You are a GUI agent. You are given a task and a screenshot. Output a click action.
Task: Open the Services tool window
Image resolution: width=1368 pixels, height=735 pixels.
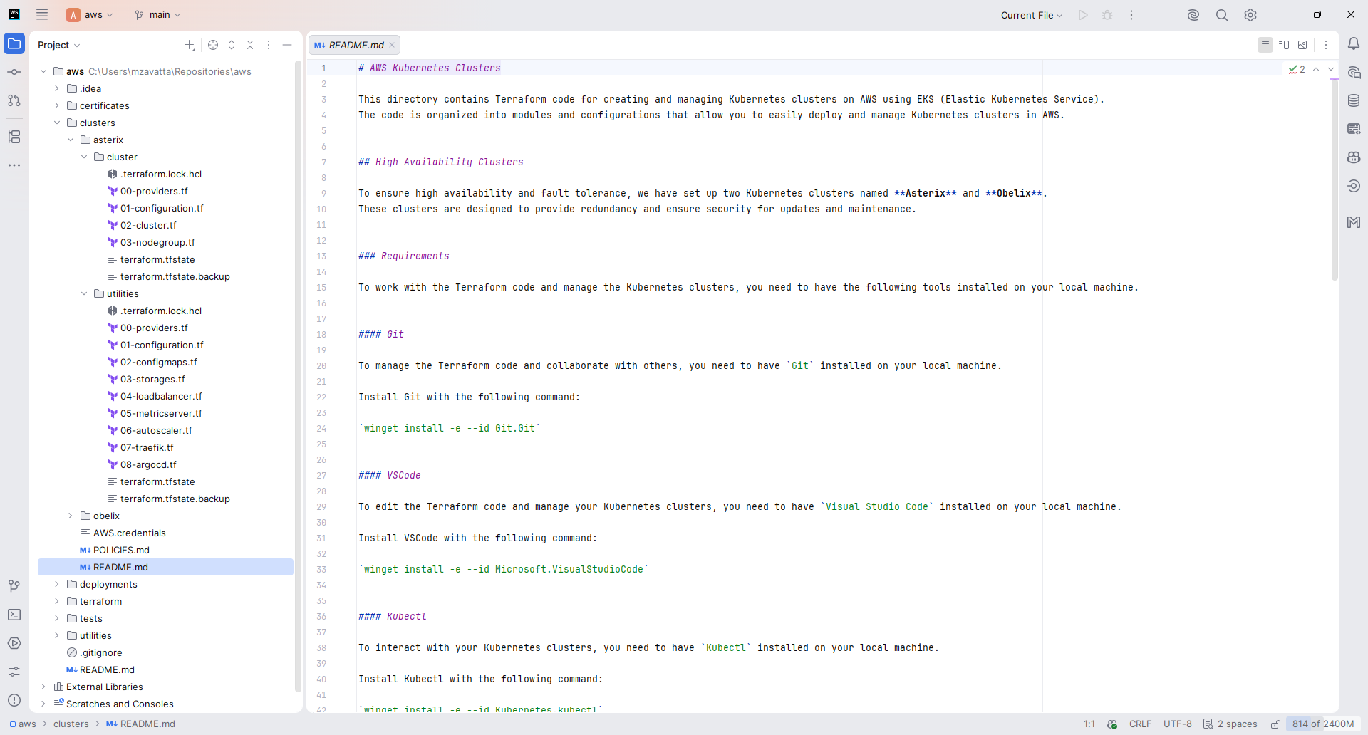[14, 643]
